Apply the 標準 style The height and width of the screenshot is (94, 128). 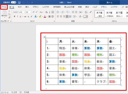pyautogui.click(x=99, y=14)
